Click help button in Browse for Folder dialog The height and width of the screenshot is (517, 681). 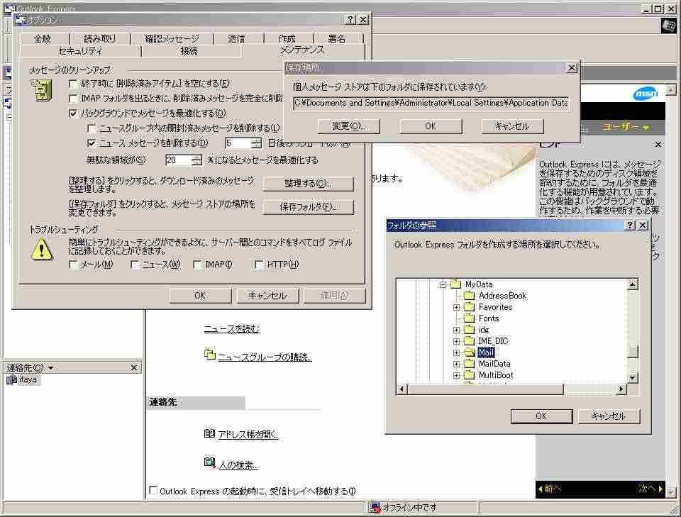pyautogui.click(x=630, y=225)
